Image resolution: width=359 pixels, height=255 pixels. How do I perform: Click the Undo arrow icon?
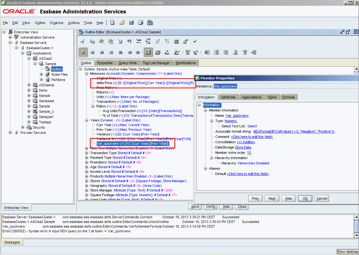[129, 41]
